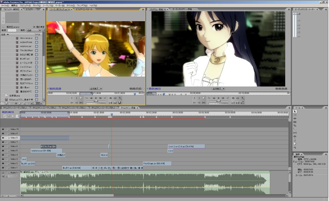This screenshot has width=329, height=201.
Task: Select the Slide tool
Action: pos(294,136)
